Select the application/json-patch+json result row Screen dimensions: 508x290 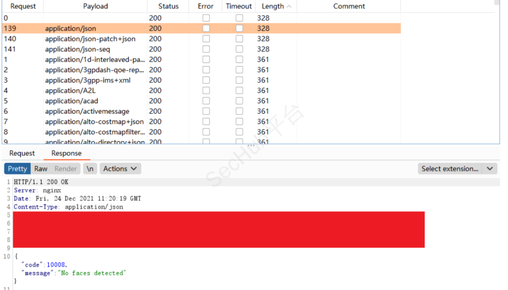tap(90, 39)
